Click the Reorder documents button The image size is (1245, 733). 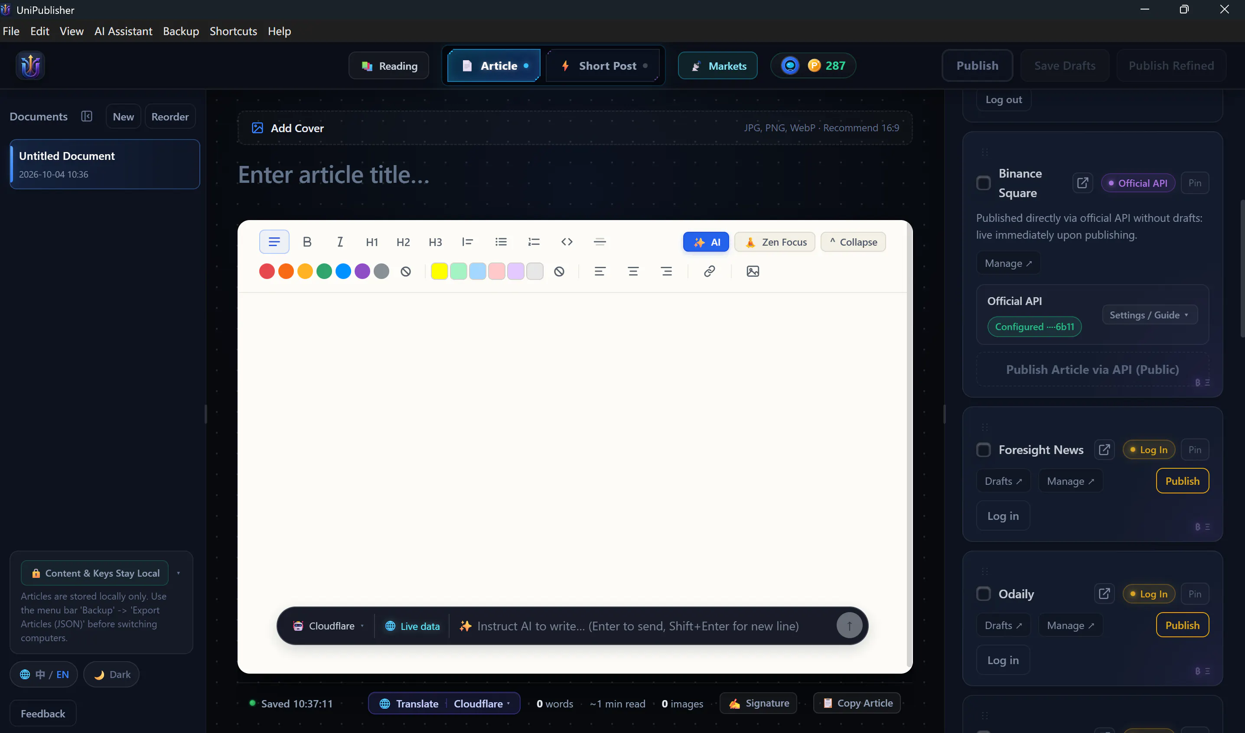click(x=170, y=117)
